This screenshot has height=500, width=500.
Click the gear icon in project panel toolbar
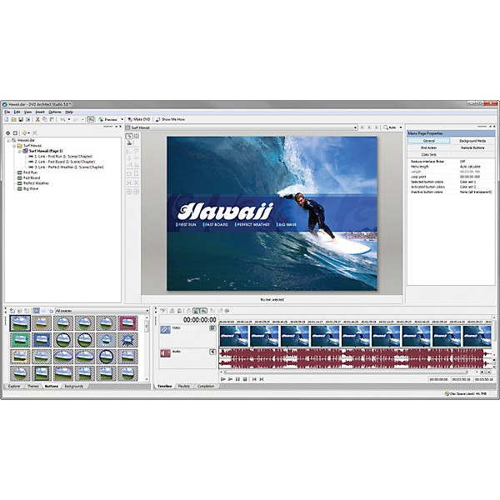(8, 133)
